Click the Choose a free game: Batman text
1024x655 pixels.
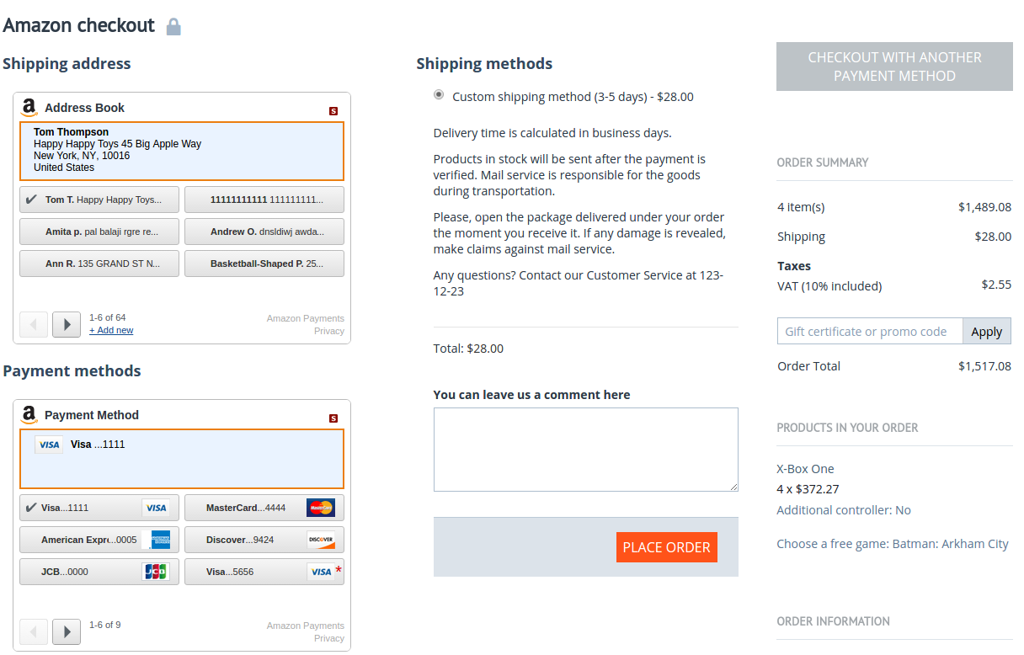tap(893, 544)
